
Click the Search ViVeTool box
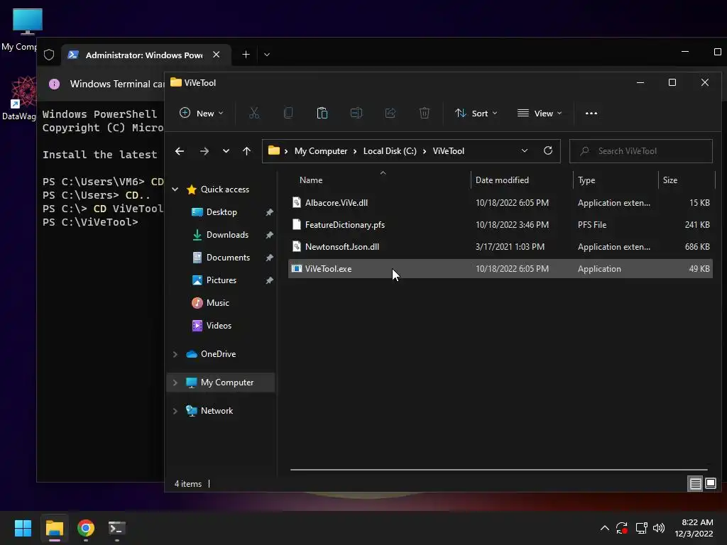641,151
